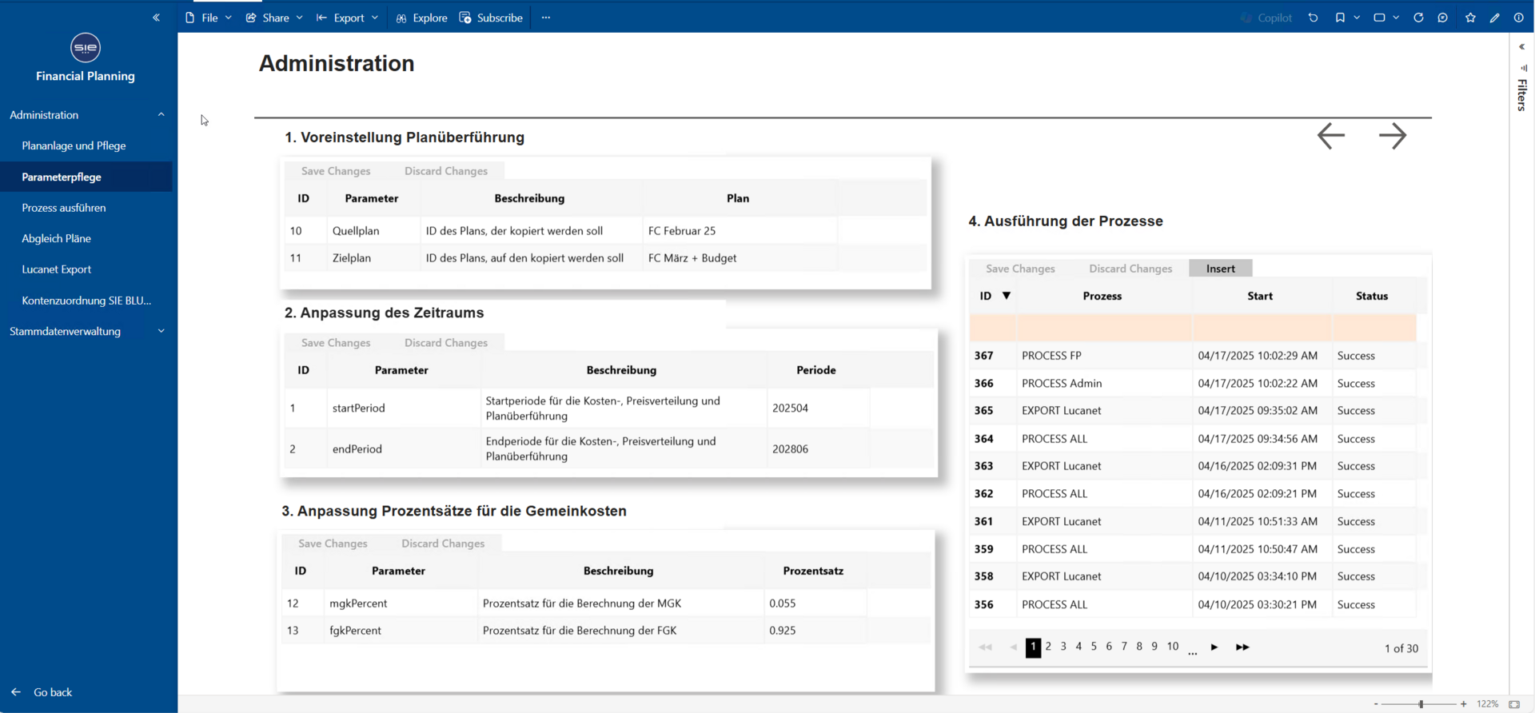Click the left arrow navigation icon
Screen dimensions: 1535x713
(x=1331, y=136)
